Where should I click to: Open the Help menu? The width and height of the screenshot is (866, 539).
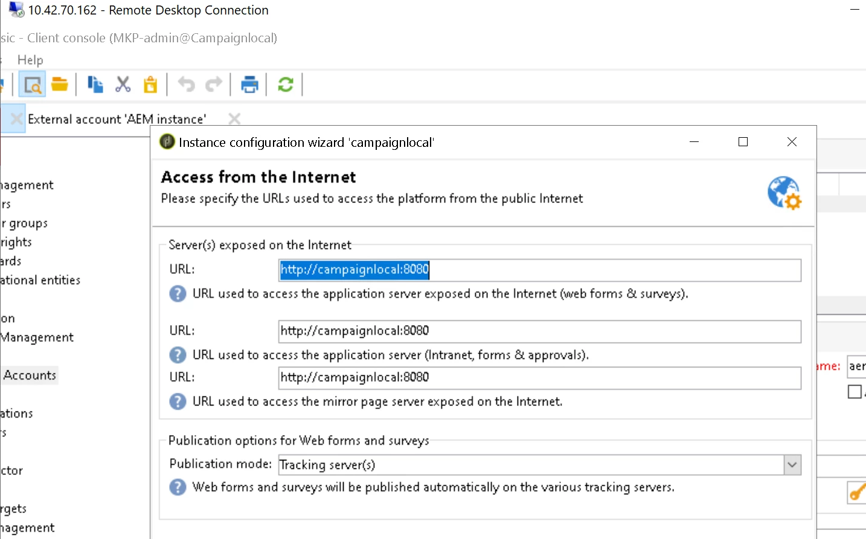coord(30,60)
